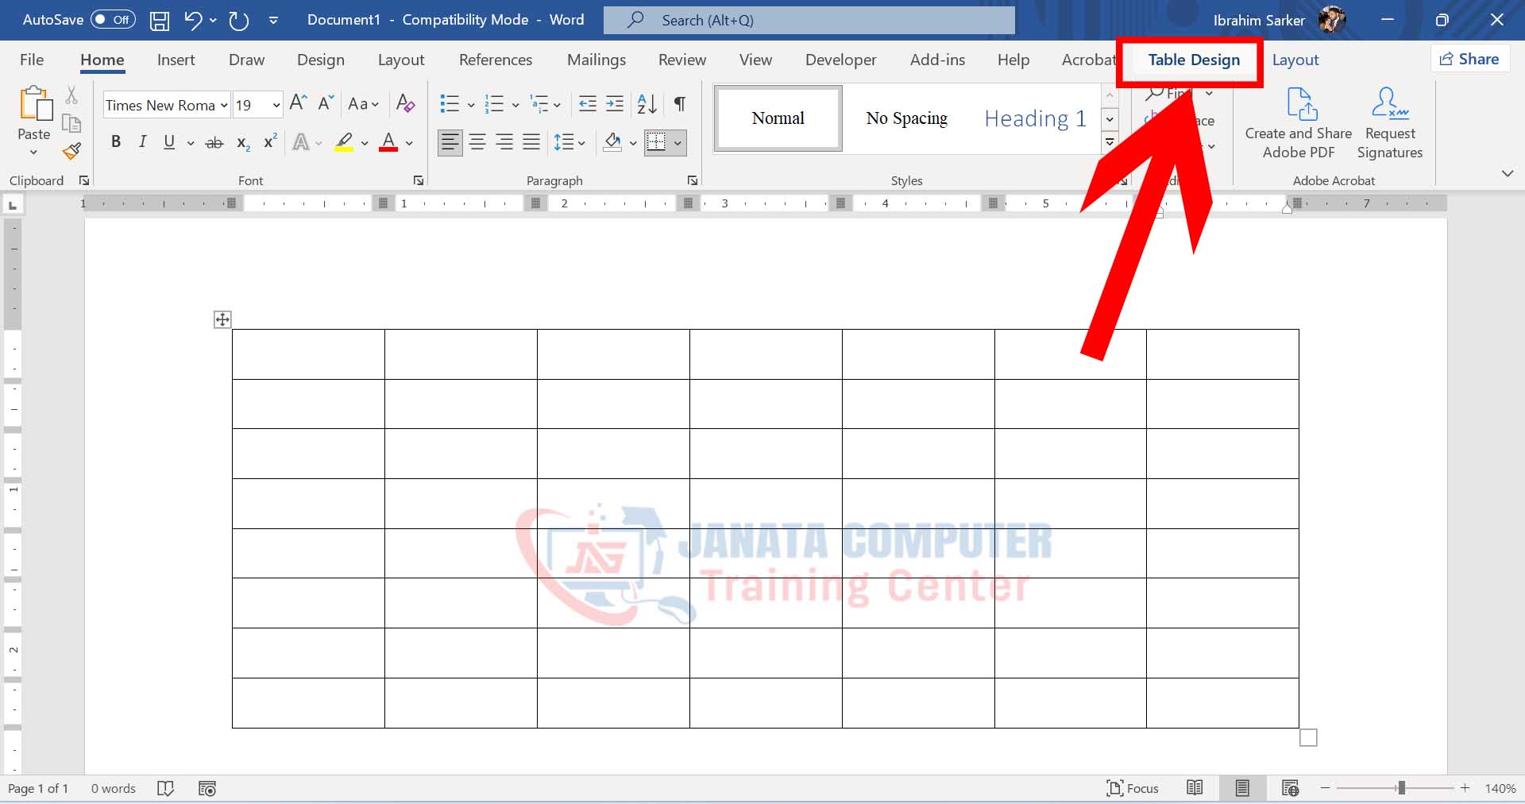The image size is (1525, 804).
Task: Click the Clear All Formatting icon
Action: (x=405, y=103)
